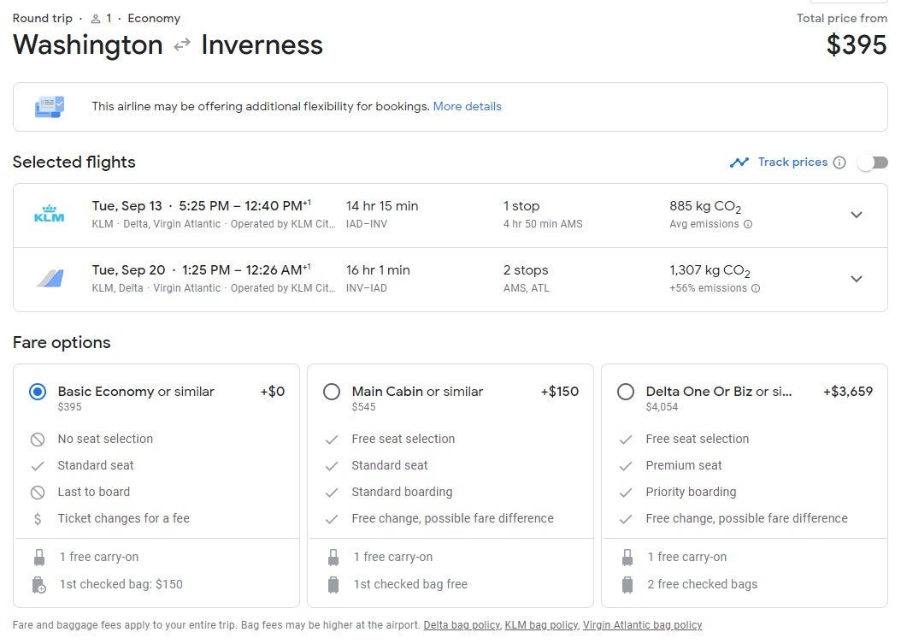Image resolution: width=901 pixels, height=644 pixels.
Task: Choose the Delta One Or Biz fare
Action: [x=626, y=392]
